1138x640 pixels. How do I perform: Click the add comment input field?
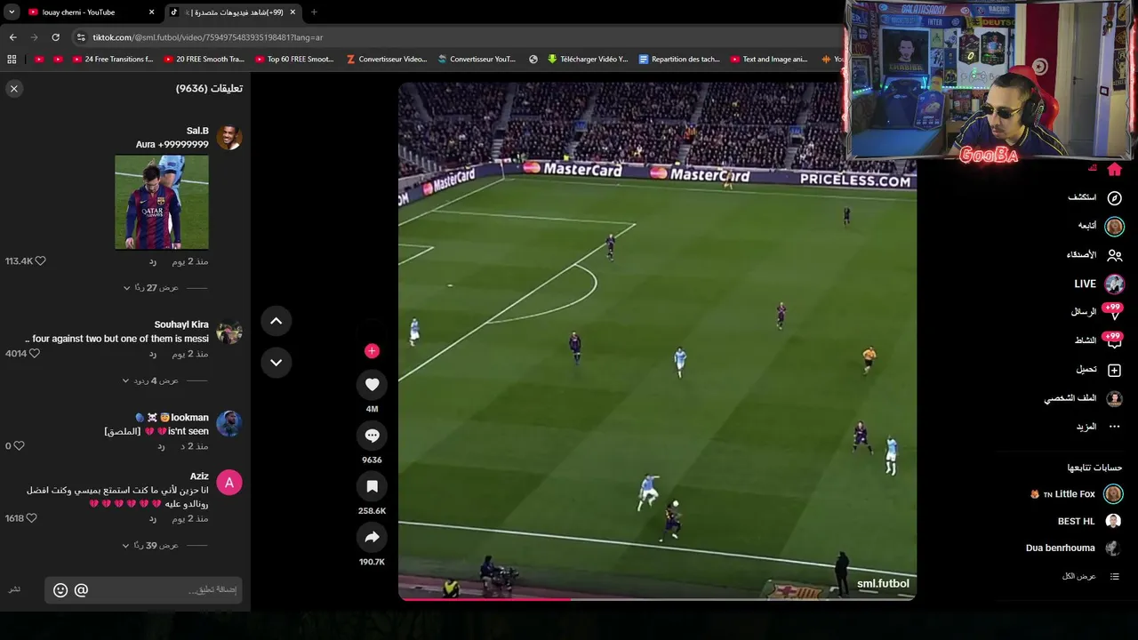point(143,589)
